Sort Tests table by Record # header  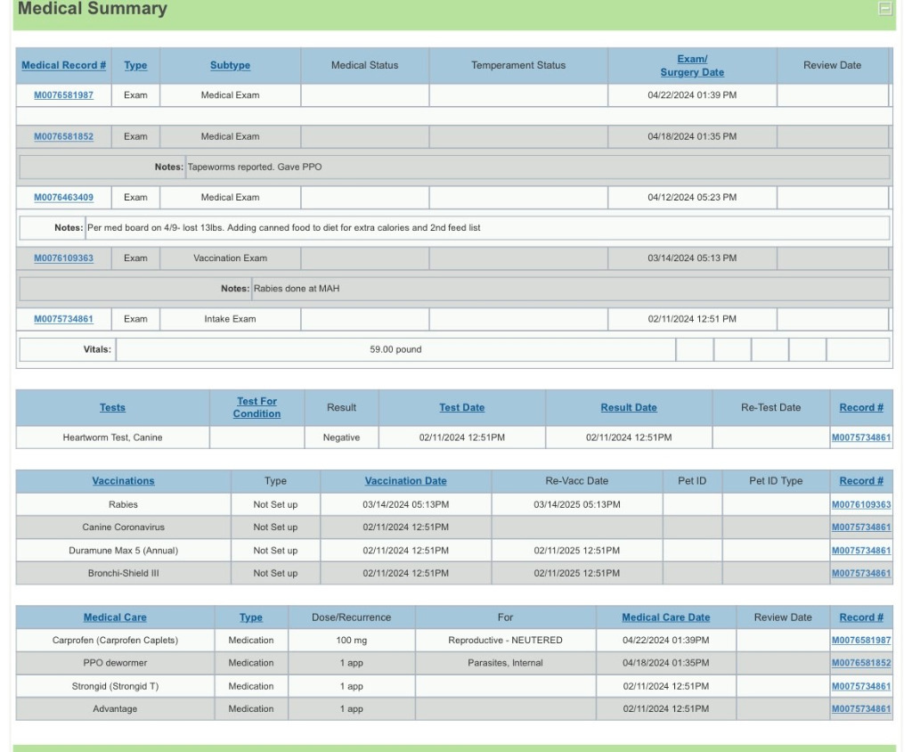click(x=861, y=407)
